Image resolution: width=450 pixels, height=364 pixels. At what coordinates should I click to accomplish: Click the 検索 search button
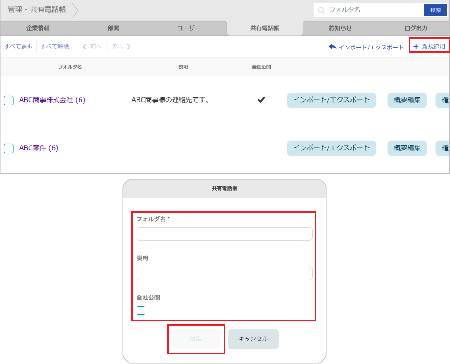tap(435, 9)
